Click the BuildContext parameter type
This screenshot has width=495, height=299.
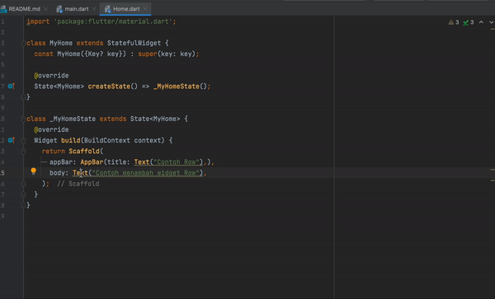pyautogui.click(x=107, y=140)
